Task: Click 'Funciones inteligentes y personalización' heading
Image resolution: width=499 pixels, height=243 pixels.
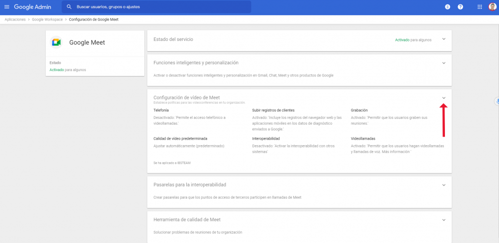Action: (x=196, y=63)
